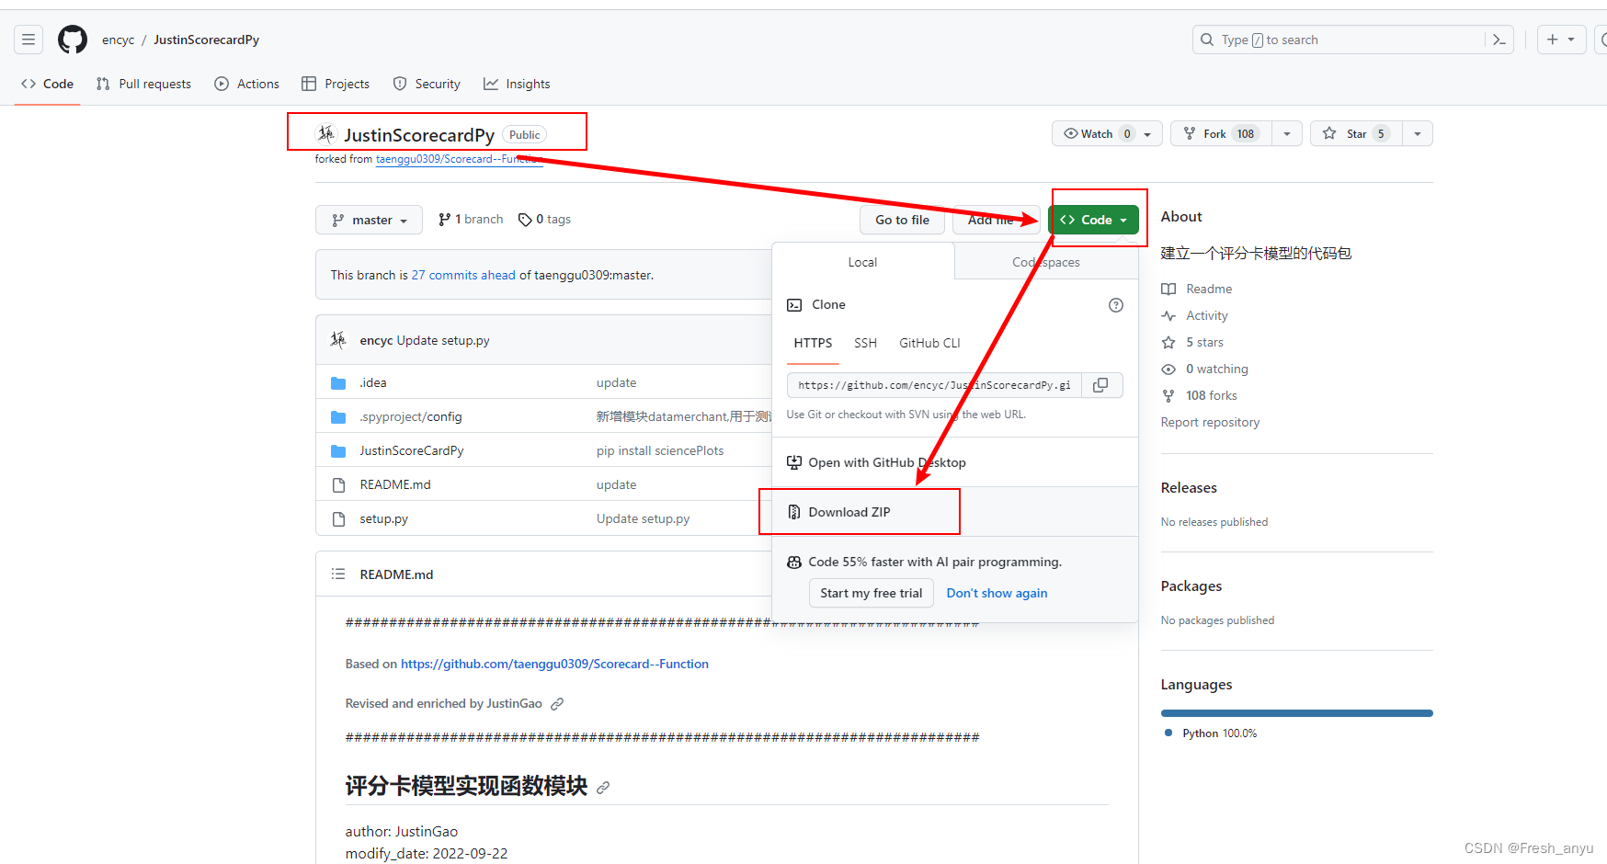Screen dimensions: 1607x864
Task: Switch to Pull requests tab
Action: tap(143, 84)
